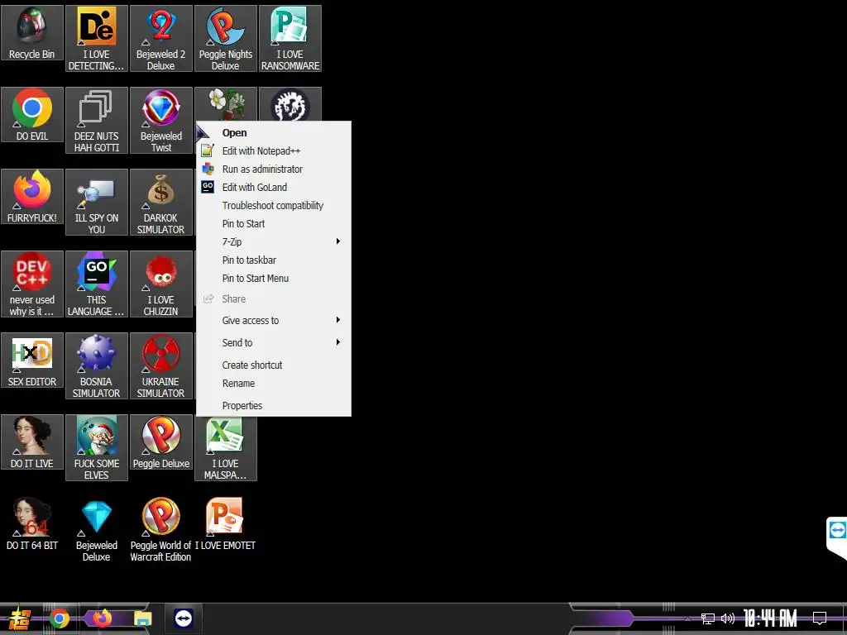Open the Start button on the taskbar
This screenshot has height=635, width=847.
(19, 618)
